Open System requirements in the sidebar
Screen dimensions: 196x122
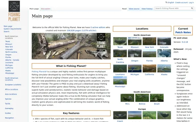pos(12,29)
